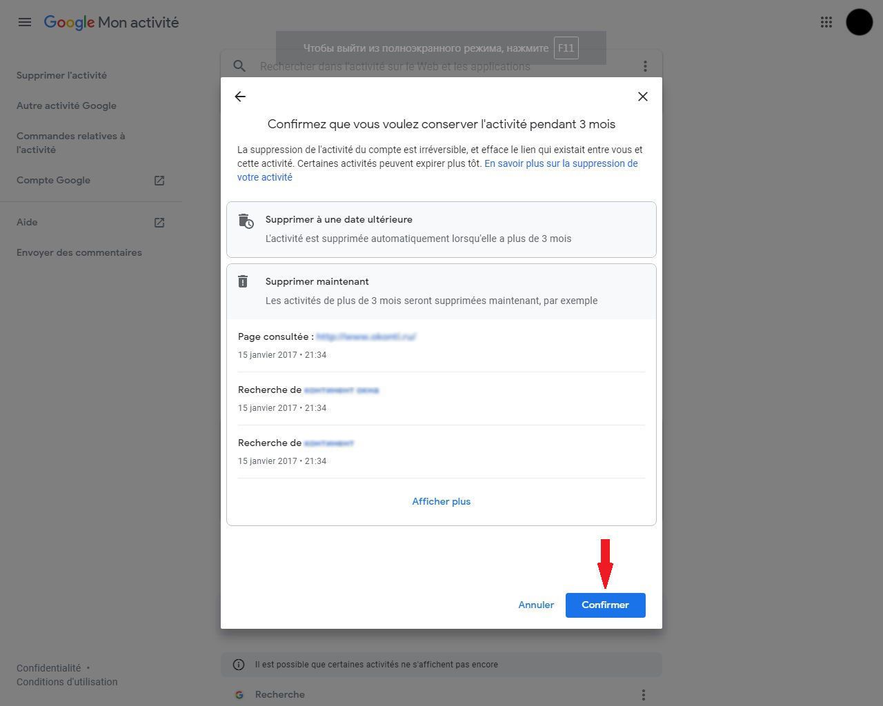
Task: Open Commandes relatives à l'activité
Action: coord(71,143)
